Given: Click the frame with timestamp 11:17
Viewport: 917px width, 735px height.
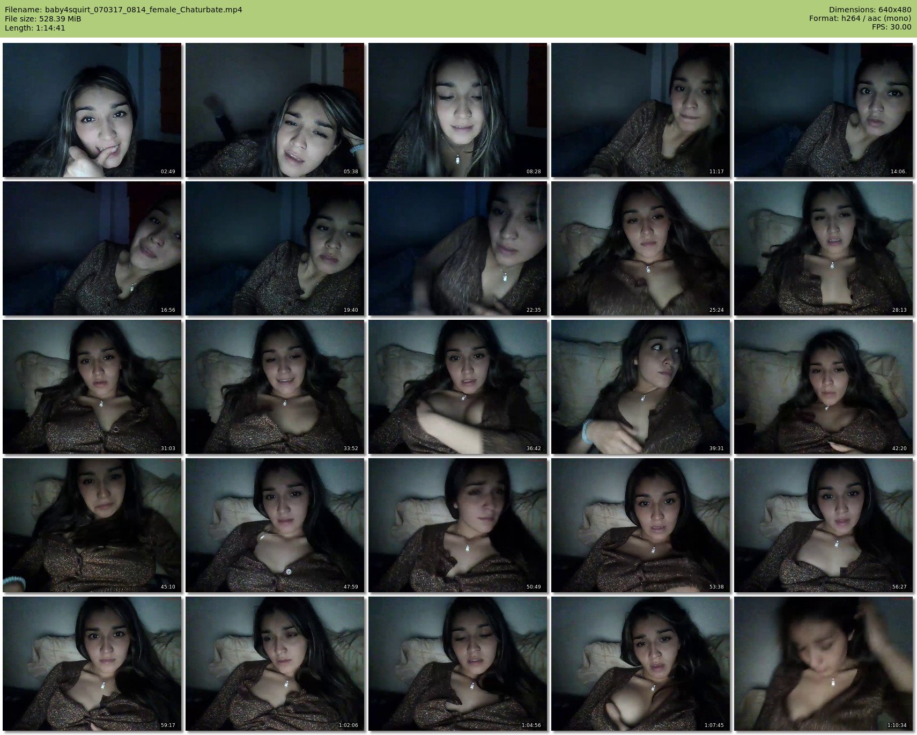Looking at the screenshot, I should pyautogui.click(x=641, y=110).
